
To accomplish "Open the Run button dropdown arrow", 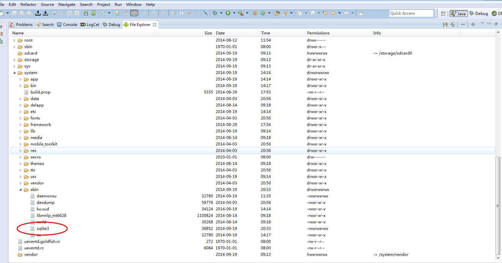I will tap(234, 13).
